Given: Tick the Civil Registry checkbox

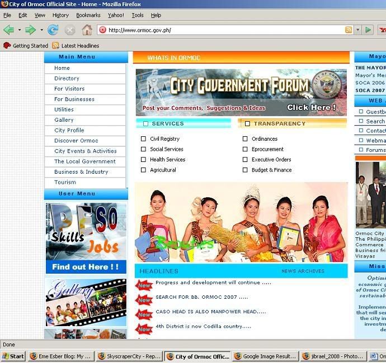Looking at the screenshot, I should click(144, 139).
